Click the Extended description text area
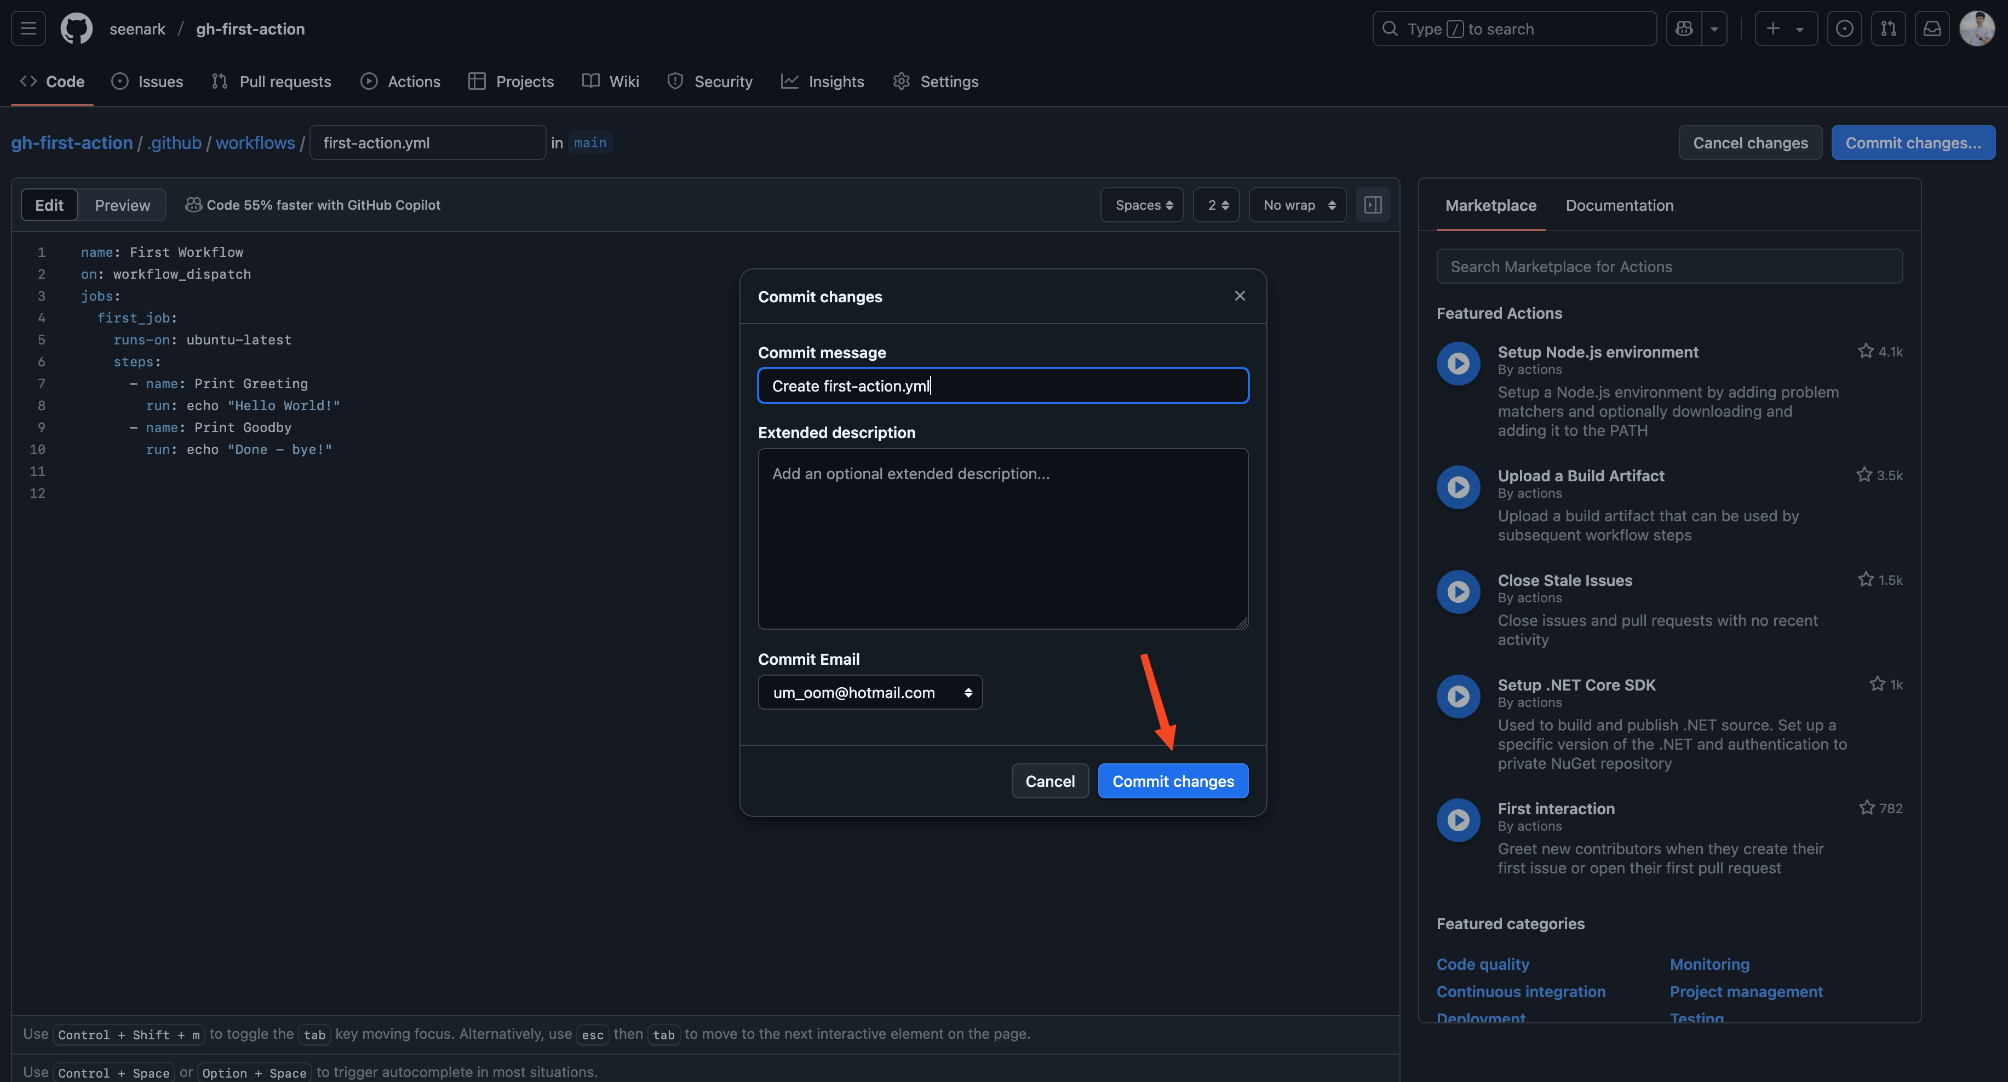The image size is (2008, 1082). click(x=1002, y=538)
